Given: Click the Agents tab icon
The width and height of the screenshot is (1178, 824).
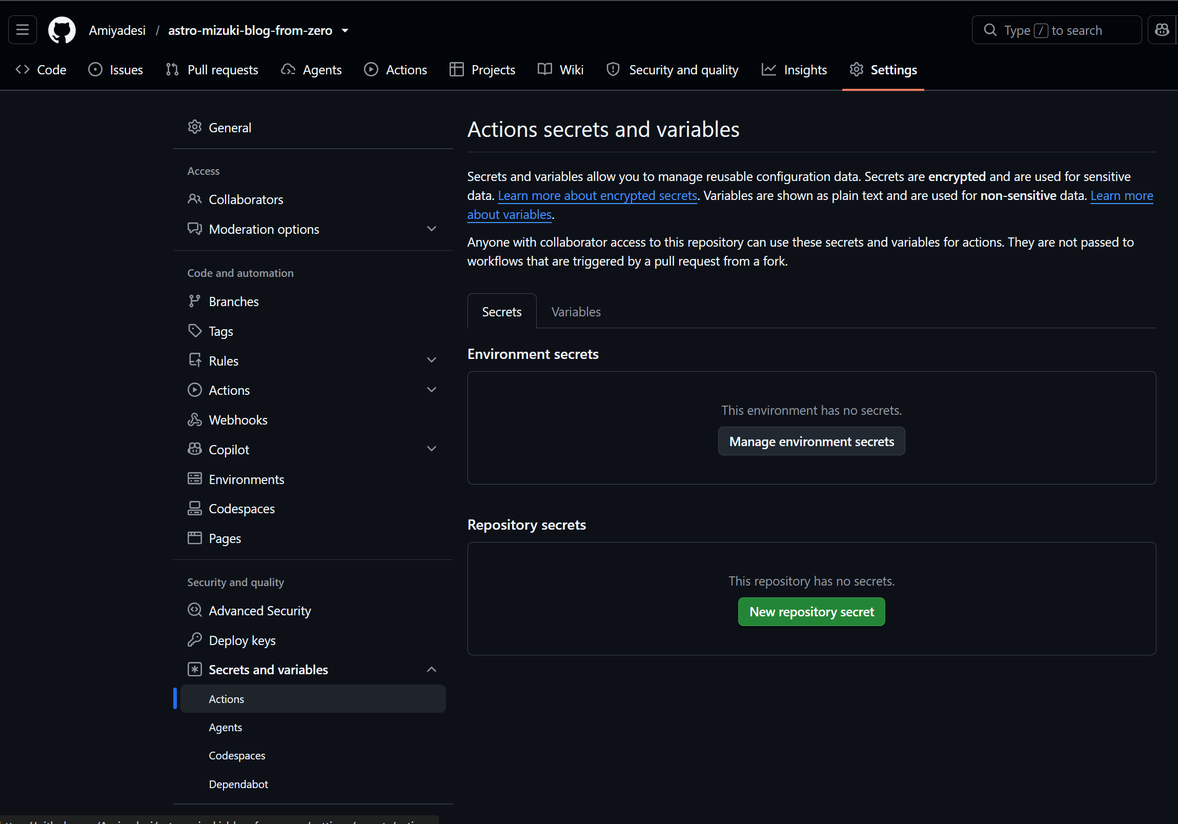Looking at the screenshot, I should (288, 69).
